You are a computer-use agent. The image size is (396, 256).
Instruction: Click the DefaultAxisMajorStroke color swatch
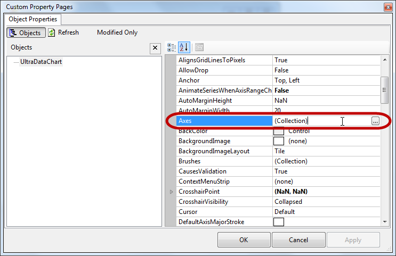point(278,222)
